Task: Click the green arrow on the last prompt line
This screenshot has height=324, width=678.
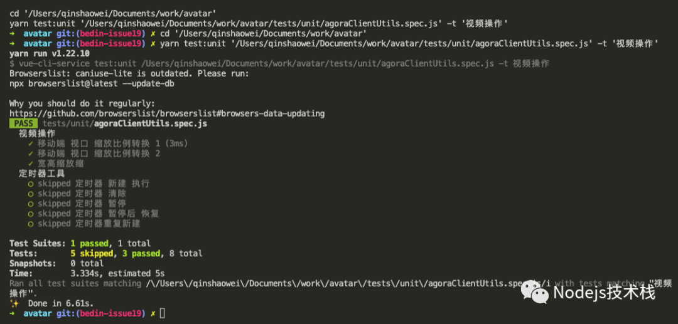Action: 12,313
